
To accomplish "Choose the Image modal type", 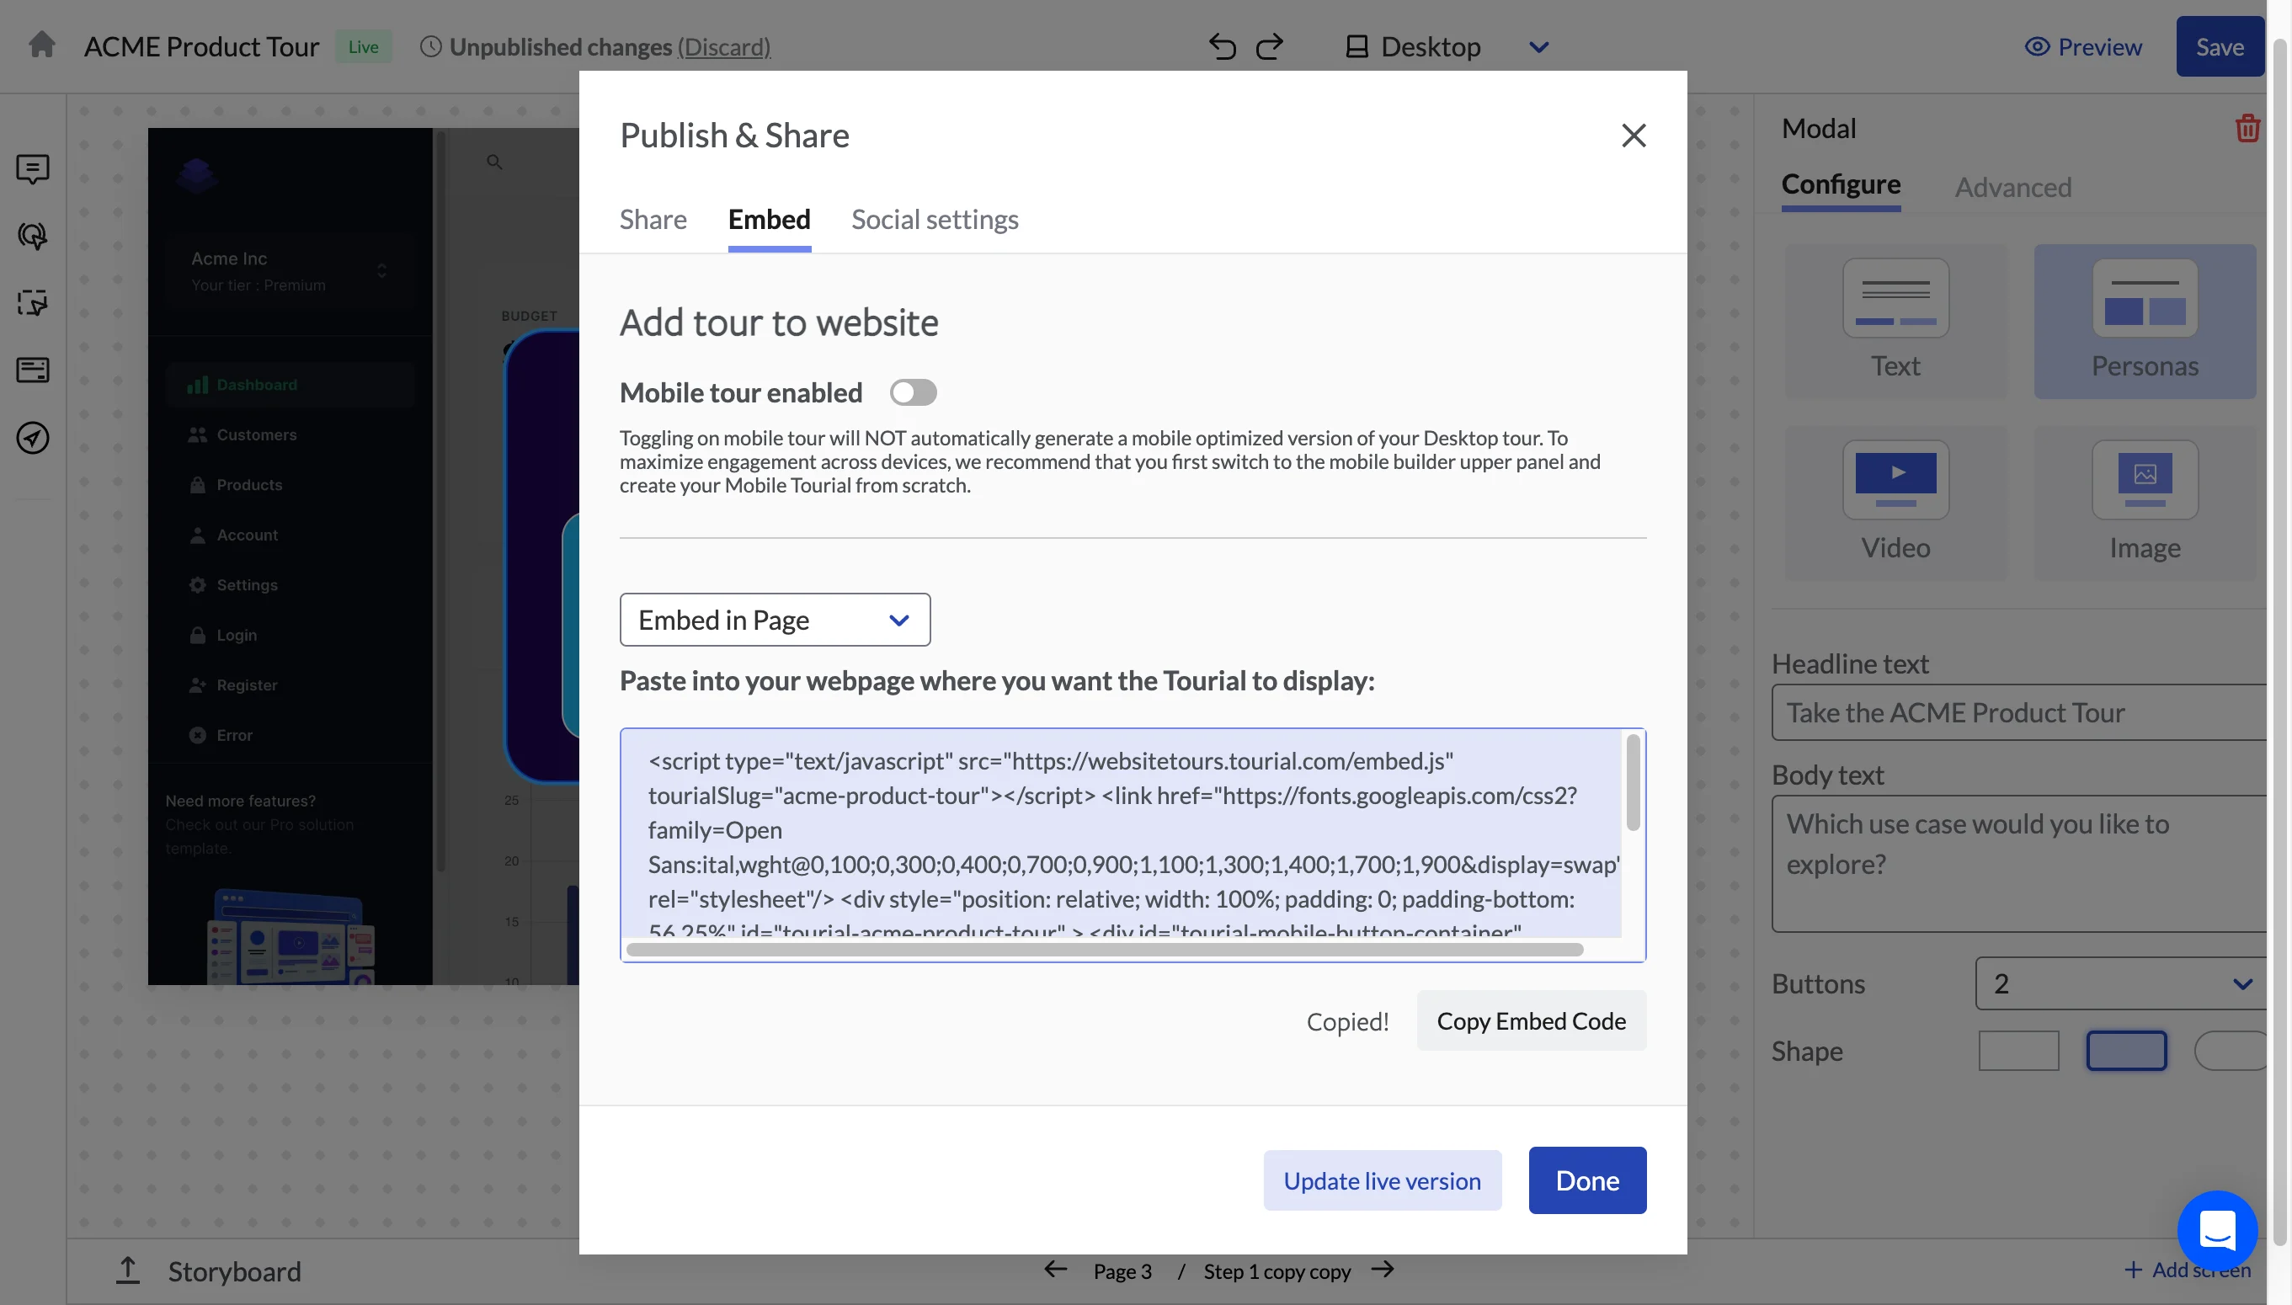I will (x=2144, y=502).
